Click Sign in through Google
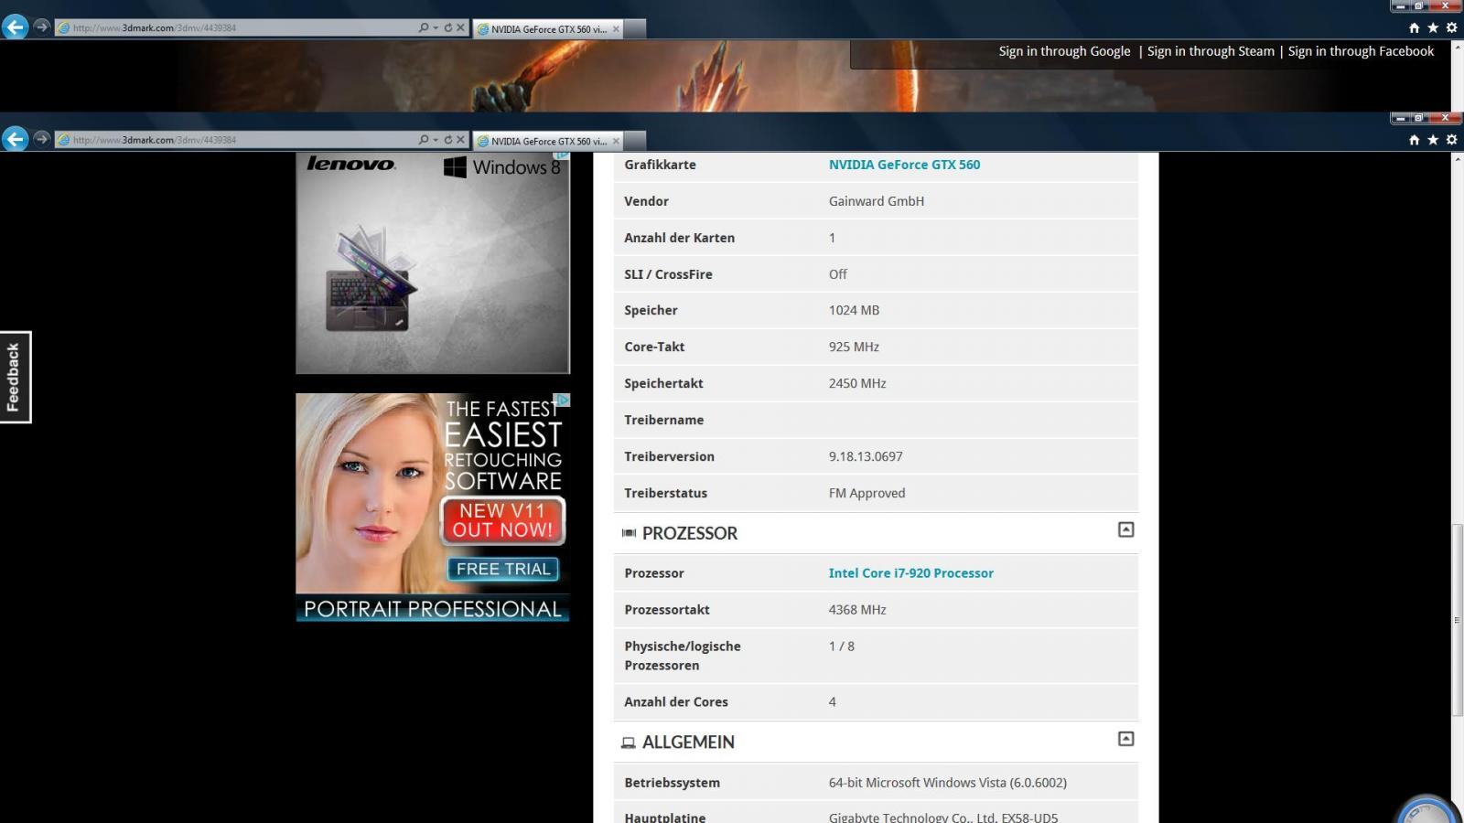 coord(1064,51)
